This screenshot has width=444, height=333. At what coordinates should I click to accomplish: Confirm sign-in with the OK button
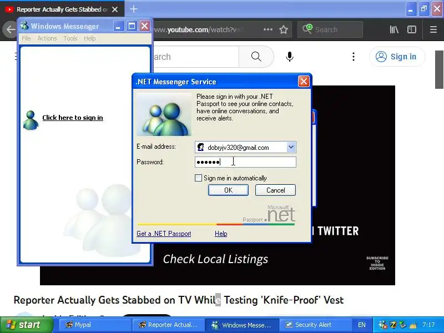pos(228,190)
